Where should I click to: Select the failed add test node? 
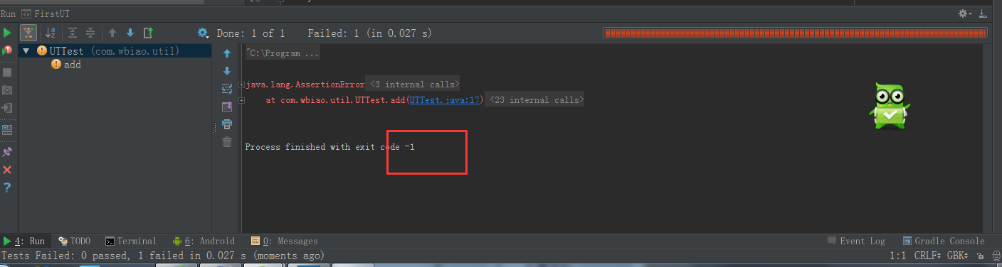click(x=65, y=65)
